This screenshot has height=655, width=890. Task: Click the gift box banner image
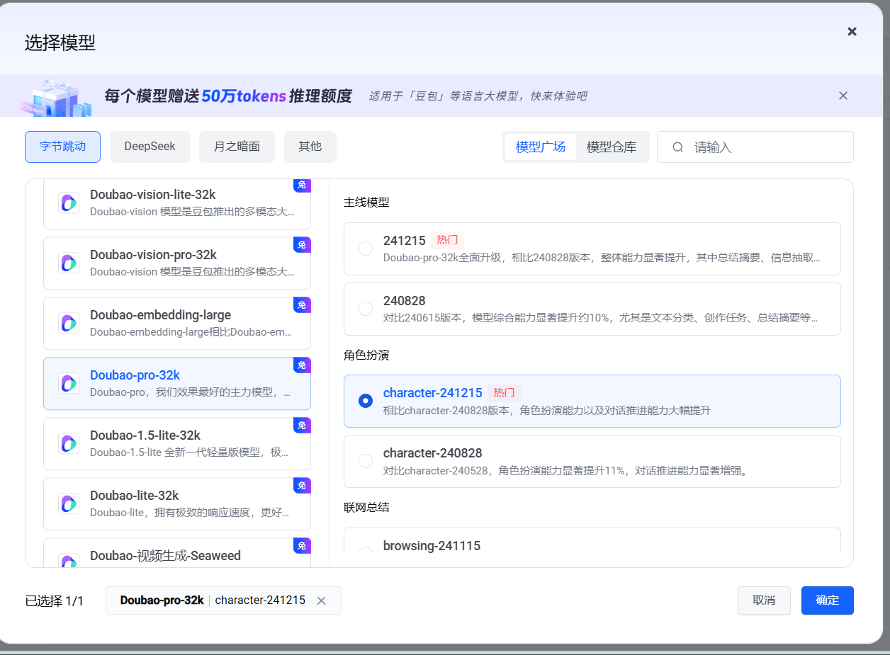click(55, 97)
